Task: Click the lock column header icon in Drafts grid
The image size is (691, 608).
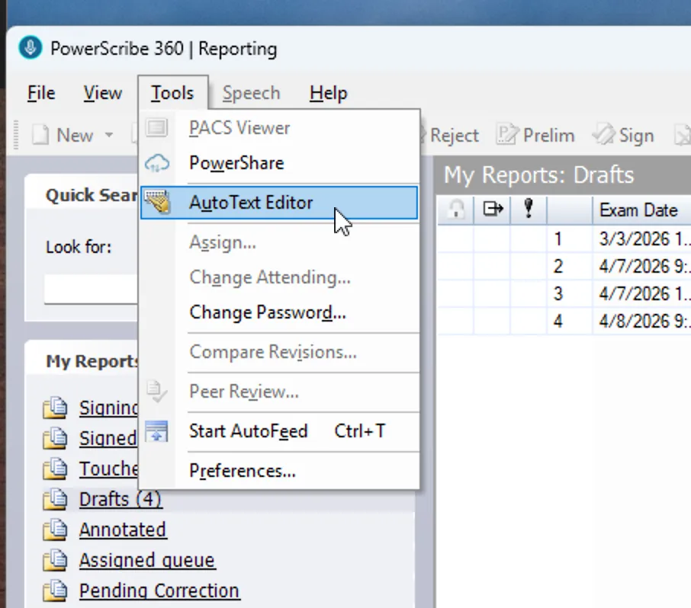Action: [x=455, y=210]
